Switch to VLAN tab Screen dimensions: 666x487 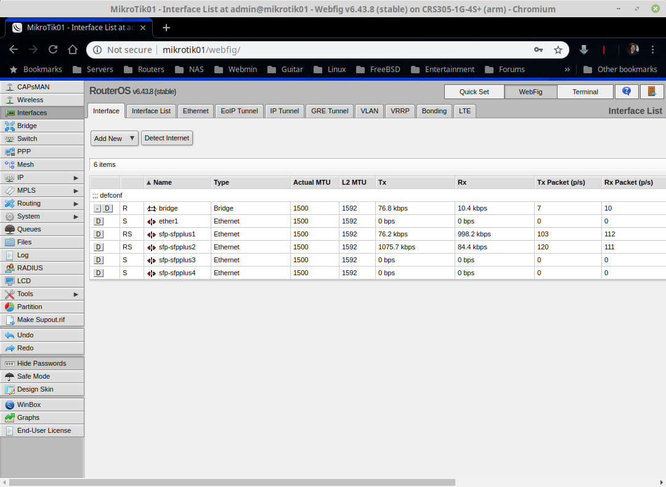point(369,111)
